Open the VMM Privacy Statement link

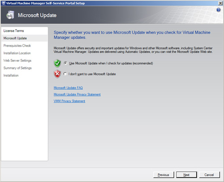coord(69,101)
